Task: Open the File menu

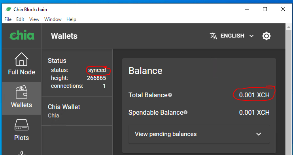Action: (8, 19)
